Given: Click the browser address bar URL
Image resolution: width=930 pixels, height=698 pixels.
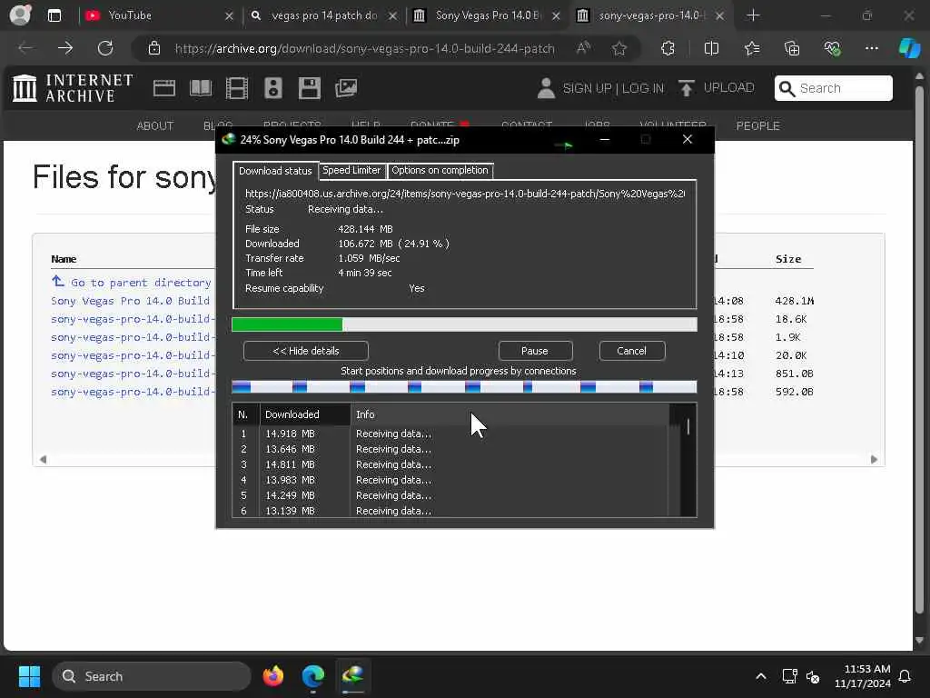Looking at the screenshot, I should [365, 49].
